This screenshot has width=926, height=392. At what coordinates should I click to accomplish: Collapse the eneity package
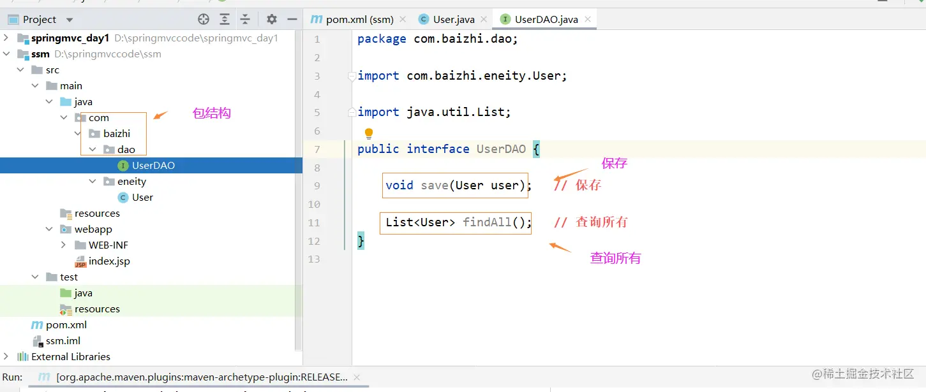93,182
